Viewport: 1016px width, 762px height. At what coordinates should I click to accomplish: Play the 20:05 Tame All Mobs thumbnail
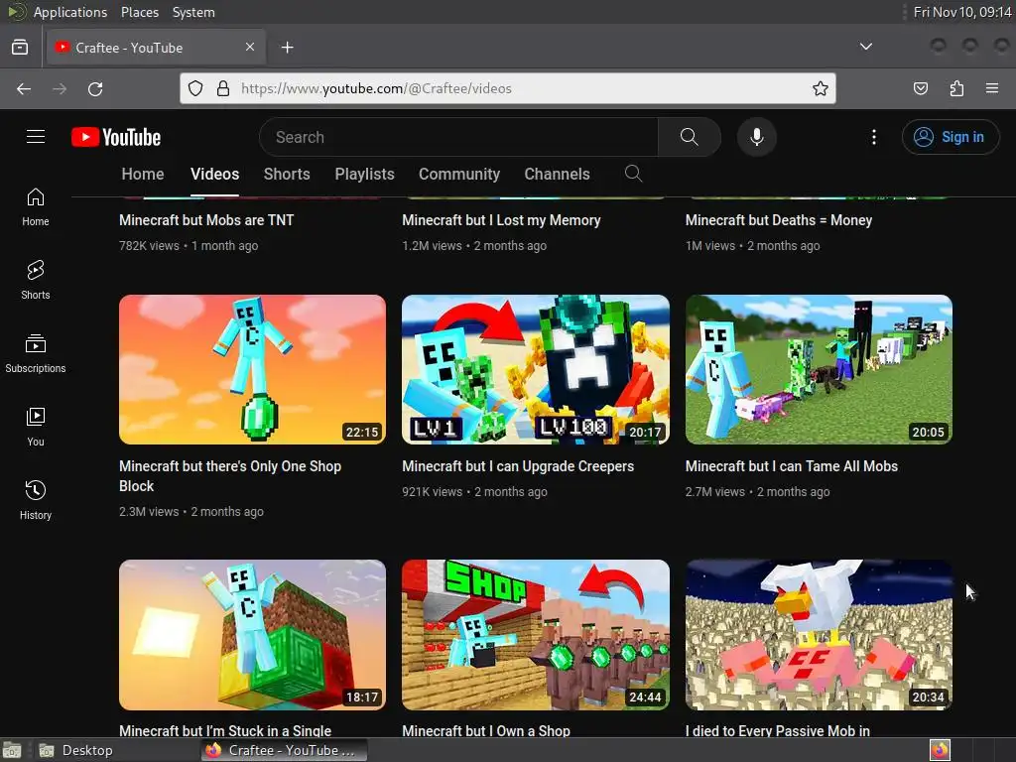(x=819, y=369)
